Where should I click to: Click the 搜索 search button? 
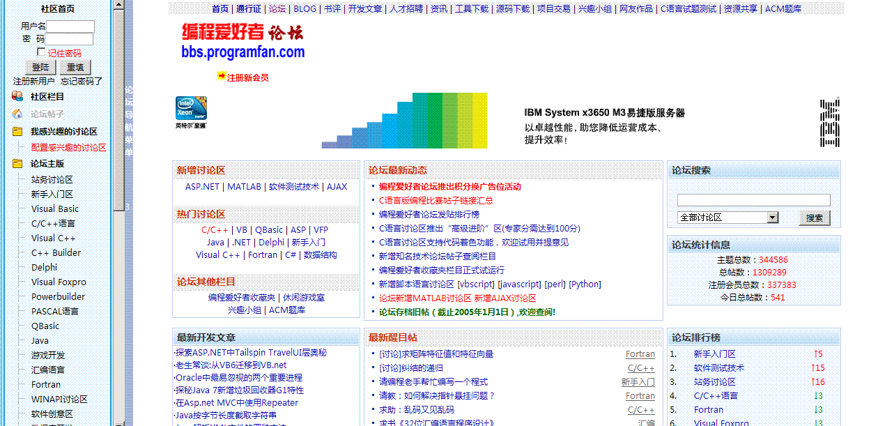point(815,218)
